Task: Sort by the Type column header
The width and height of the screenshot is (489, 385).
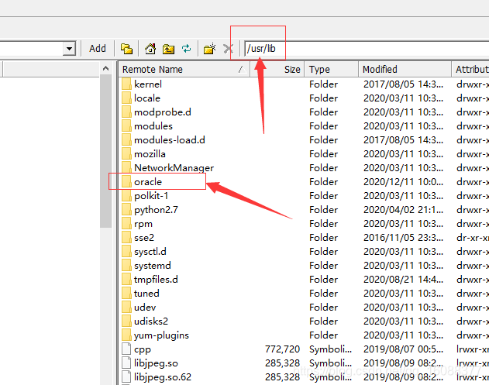Action: (x=331, y=69)
